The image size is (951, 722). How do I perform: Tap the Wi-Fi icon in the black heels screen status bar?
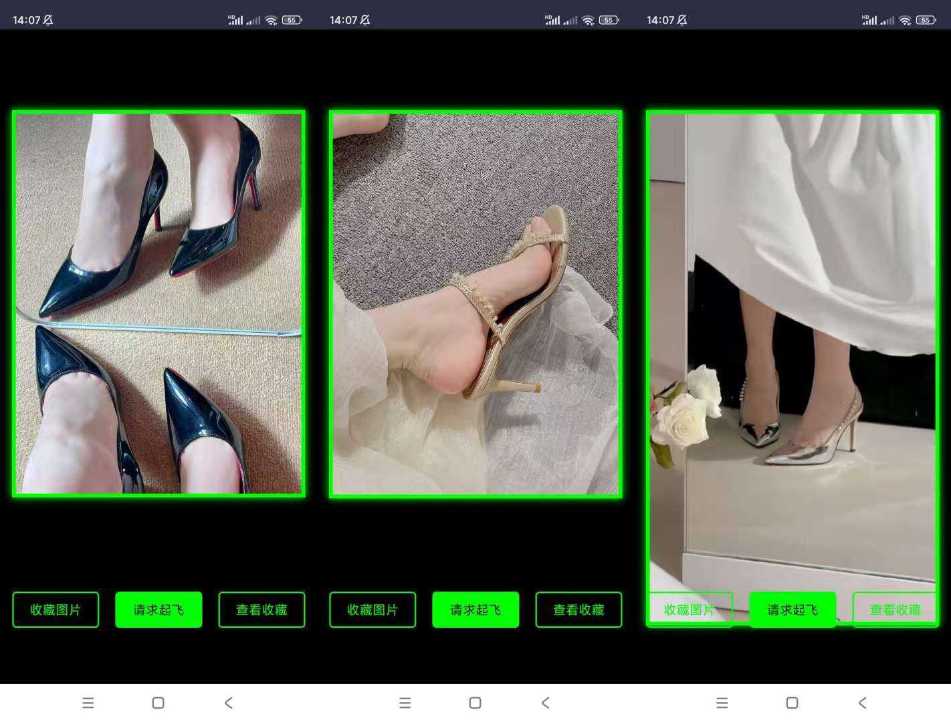[x=271, y=20]
